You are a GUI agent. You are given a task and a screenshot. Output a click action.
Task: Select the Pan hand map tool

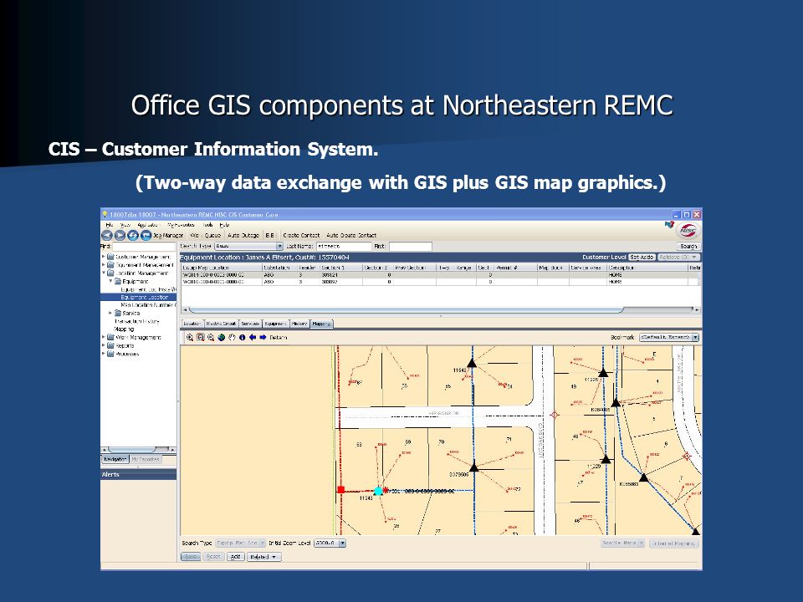coord(232,337)
